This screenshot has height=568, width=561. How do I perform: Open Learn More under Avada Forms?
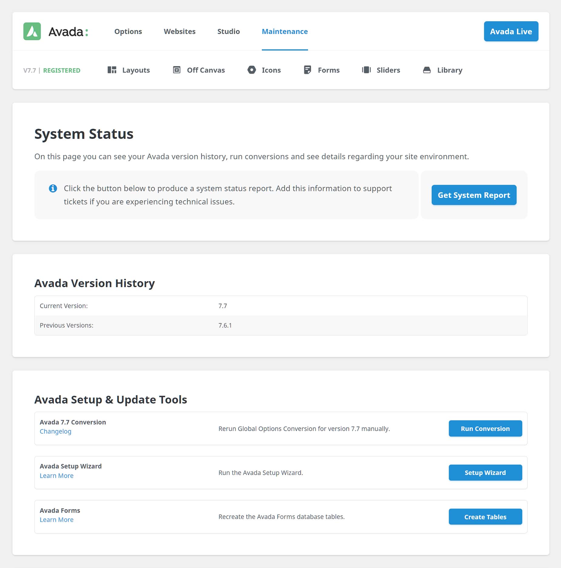(x=56, y=520)
